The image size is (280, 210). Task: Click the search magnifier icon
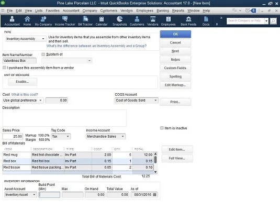(273, 21)
